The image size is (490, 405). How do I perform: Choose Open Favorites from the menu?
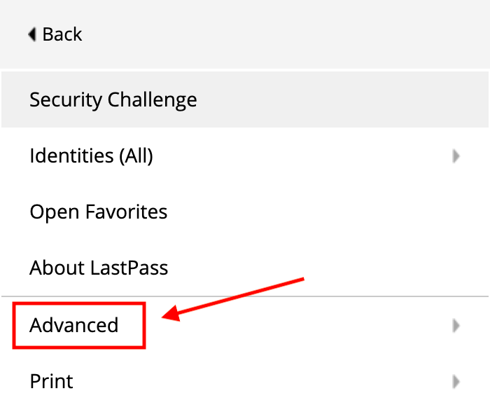click(x=98, y=212)
